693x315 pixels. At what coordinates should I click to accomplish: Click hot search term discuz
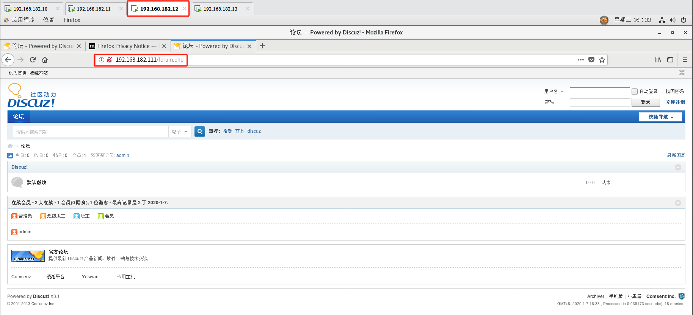pyautogui.click(x=254, y=131)
